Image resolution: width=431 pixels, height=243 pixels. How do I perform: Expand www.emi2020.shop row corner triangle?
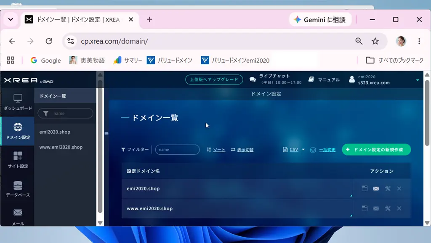[x=351, y=216]
